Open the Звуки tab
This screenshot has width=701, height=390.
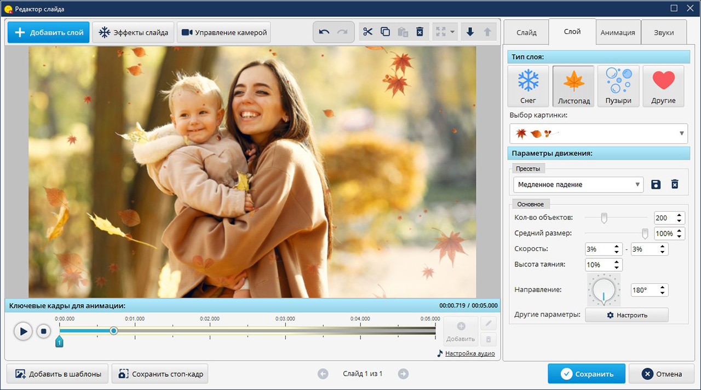(x=664, y=32)
